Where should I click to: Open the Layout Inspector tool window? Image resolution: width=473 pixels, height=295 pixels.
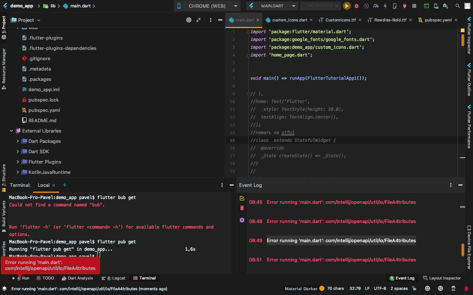[x=442, y=278]
